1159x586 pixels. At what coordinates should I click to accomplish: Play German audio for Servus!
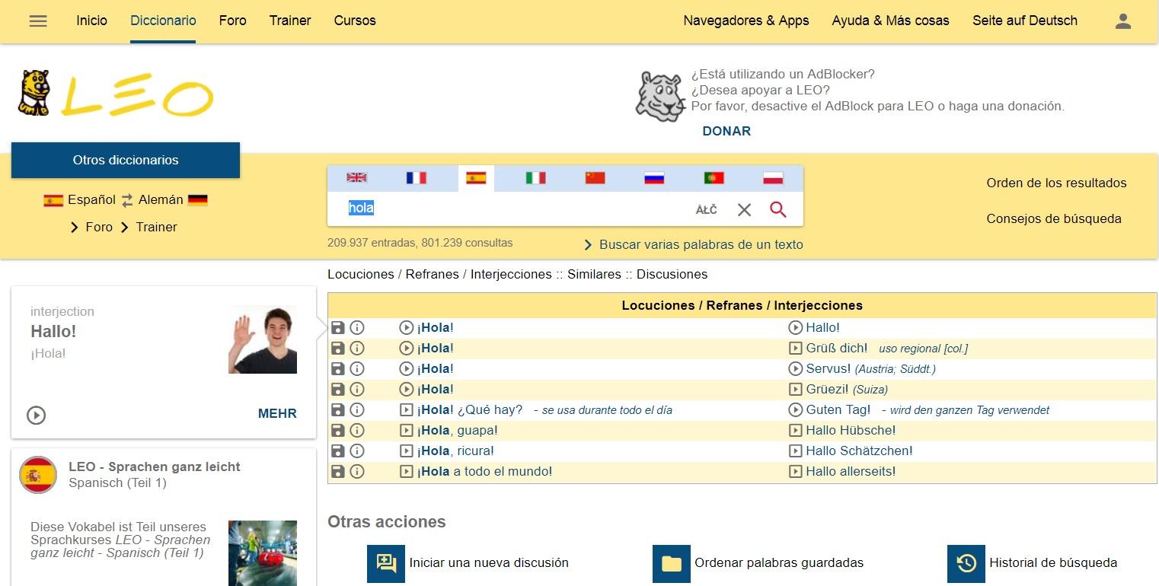(796, 369)
